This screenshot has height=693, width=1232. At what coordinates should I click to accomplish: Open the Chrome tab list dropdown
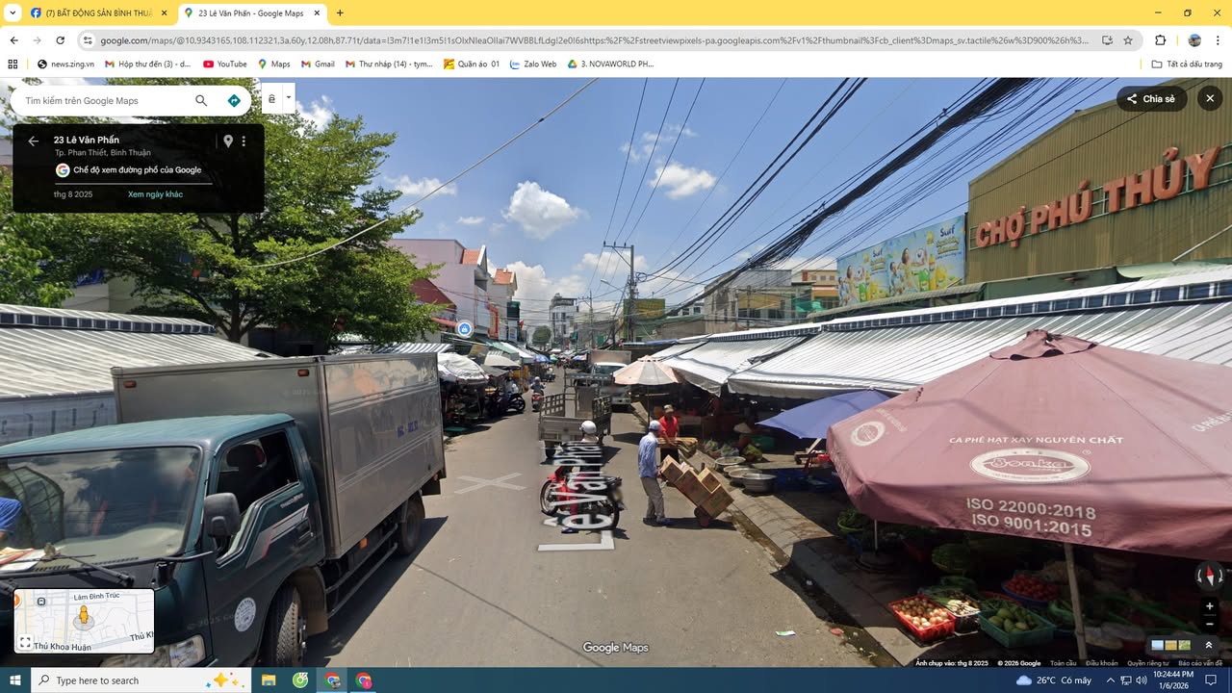(13, 13)
